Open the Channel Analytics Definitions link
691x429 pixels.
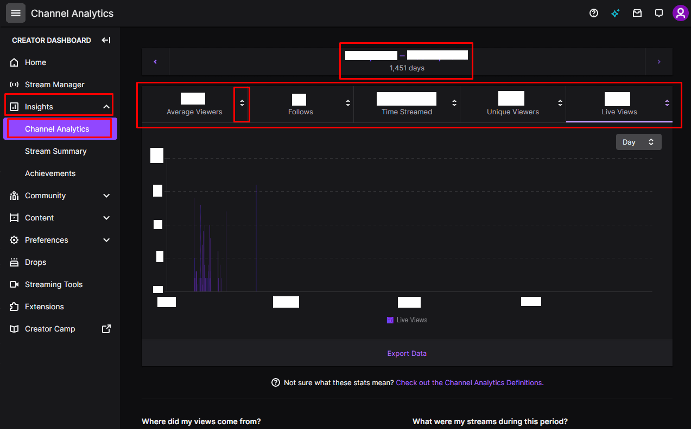470,382
